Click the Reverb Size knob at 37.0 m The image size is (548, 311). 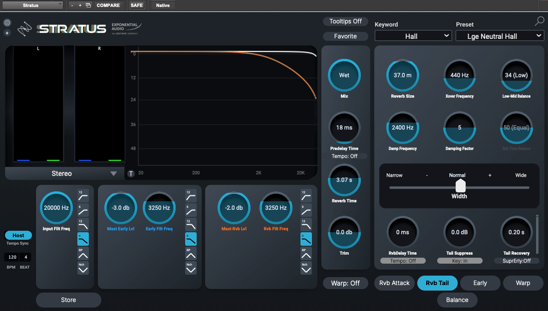[x=403, y=75]
